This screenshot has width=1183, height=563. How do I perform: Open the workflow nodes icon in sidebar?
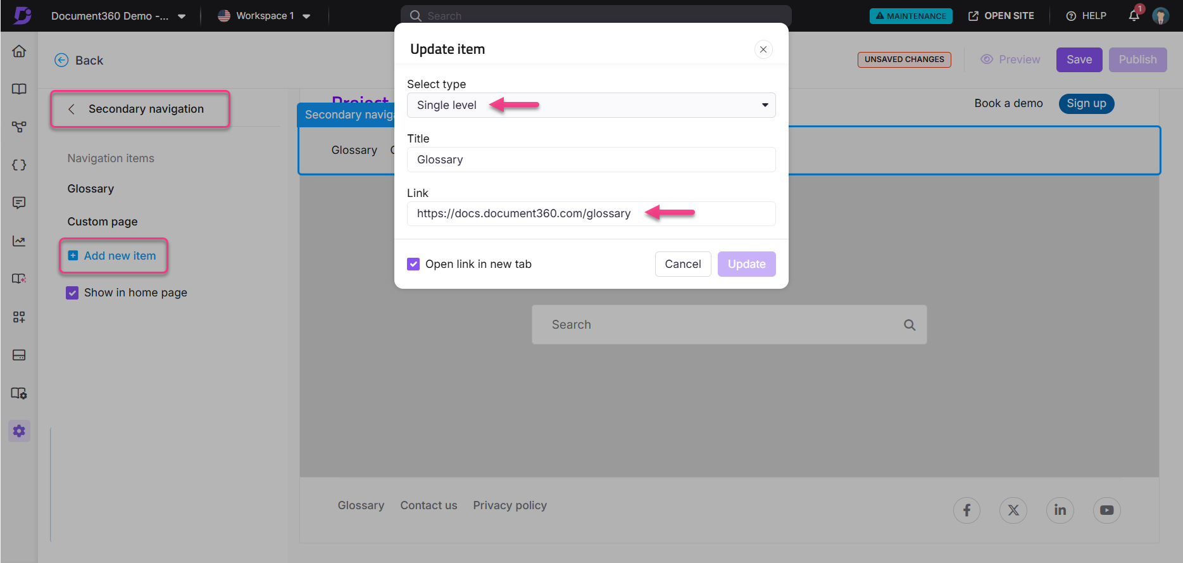point(19,127)
